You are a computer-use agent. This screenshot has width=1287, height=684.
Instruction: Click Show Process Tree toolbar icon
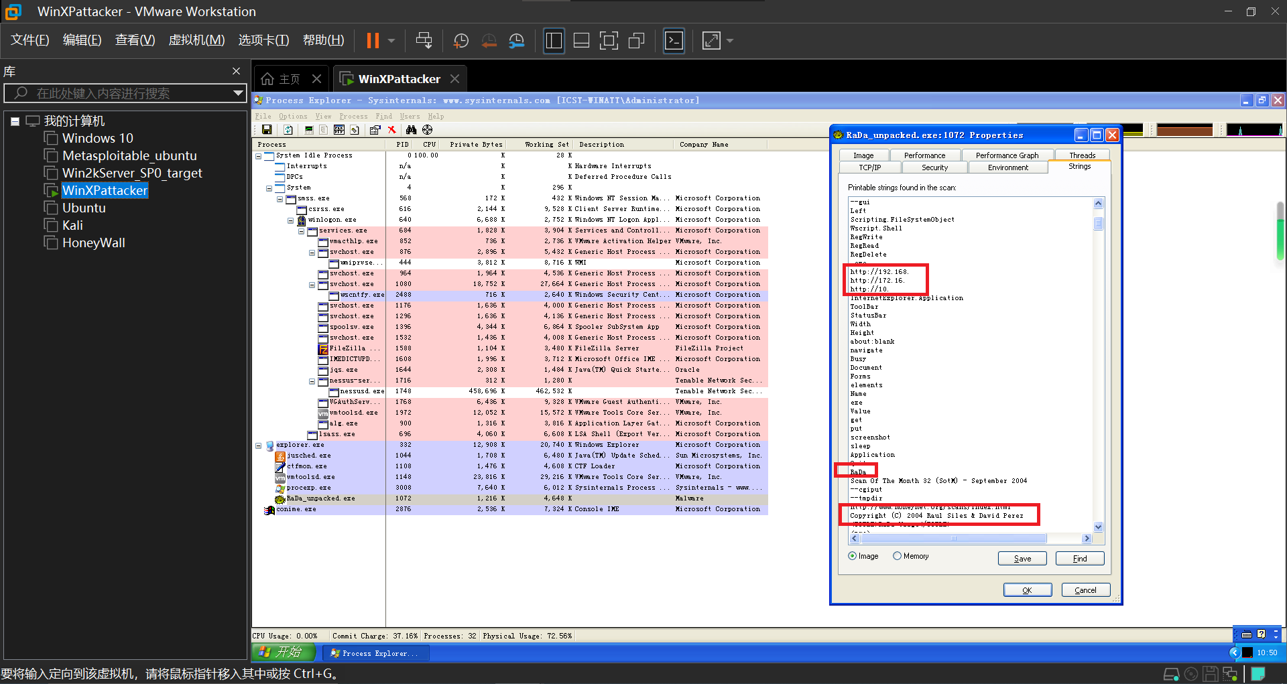tap(324, 130)
